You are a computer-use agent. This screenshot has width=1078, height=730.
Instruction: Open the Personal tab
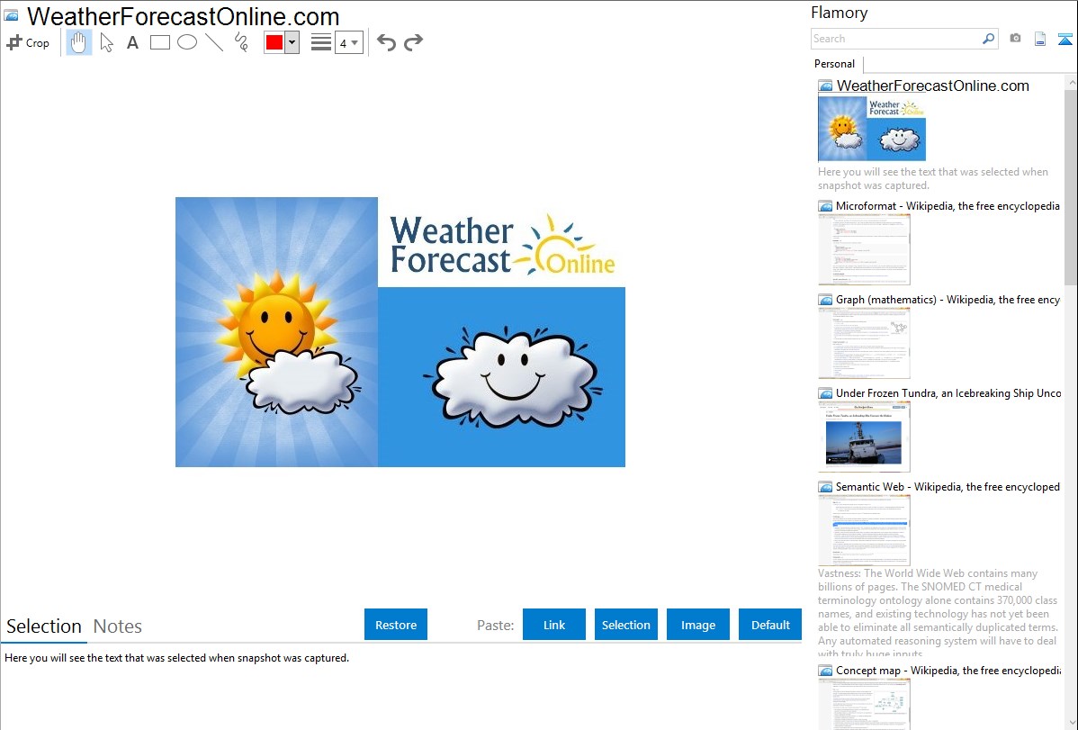tap(835, 64)
